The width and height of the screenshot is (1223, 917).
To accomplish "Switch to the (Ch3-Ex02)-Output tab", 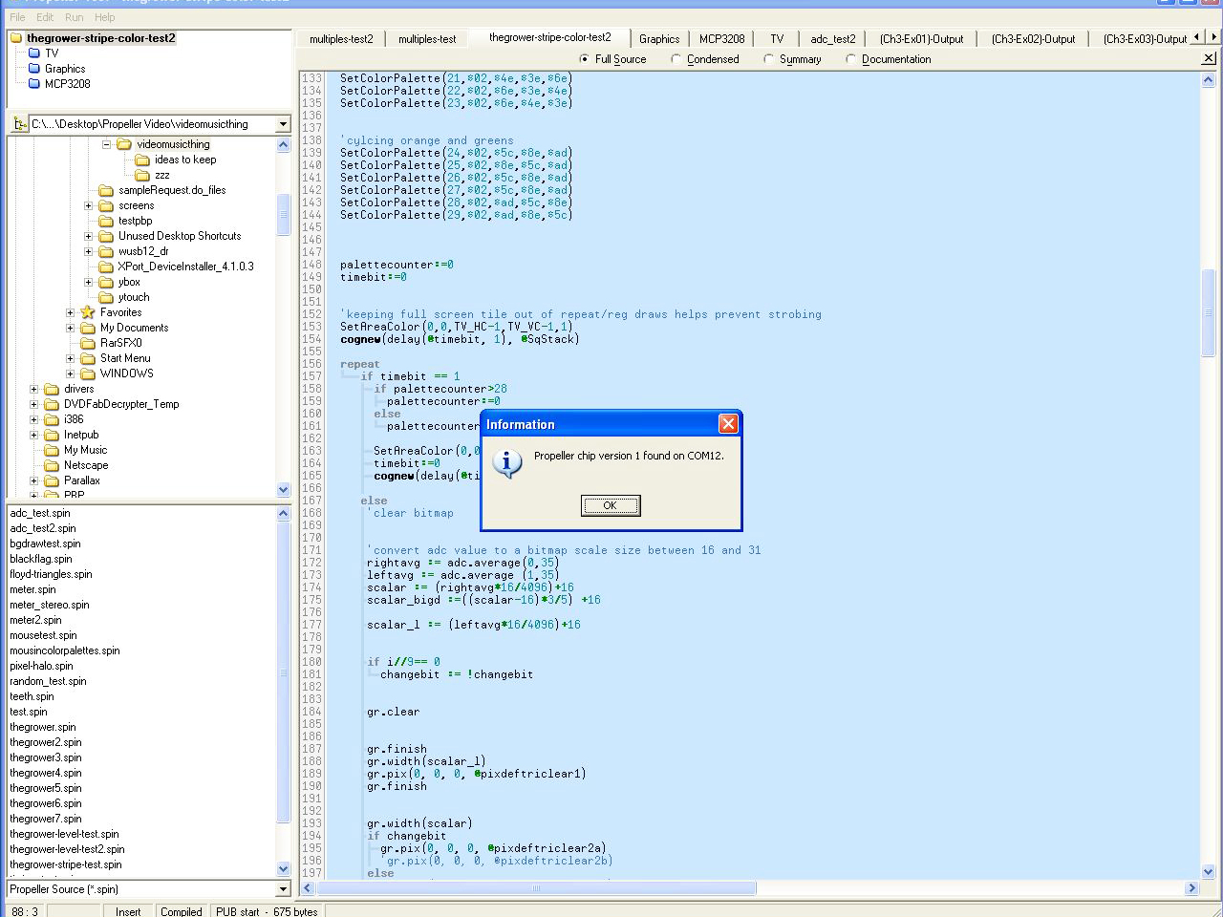I will click(1033, 39).
